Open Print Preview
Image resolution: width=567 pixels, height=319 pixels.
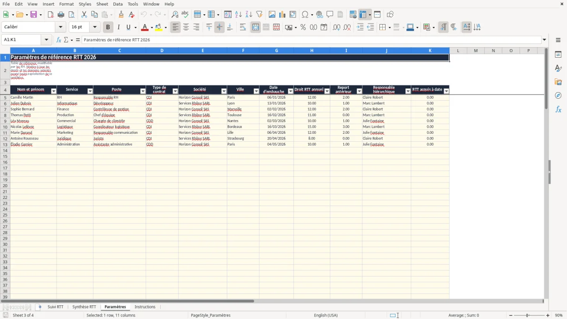click(x=71, y=15)
